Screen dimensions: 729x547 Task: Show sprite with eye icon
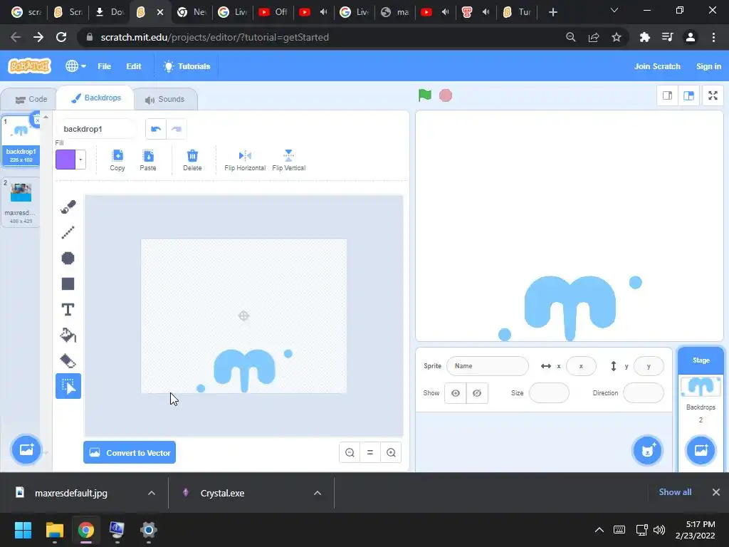coord(456,393)
